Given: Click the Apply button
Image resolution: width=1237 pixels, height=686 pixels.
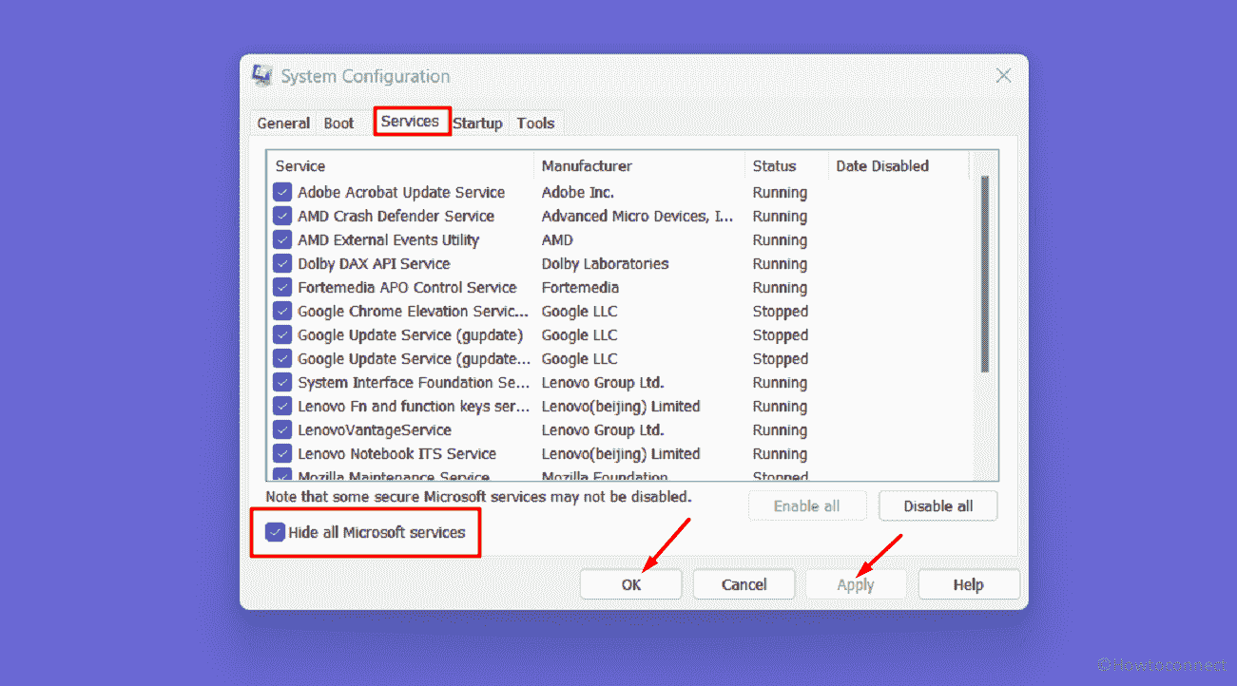Looking at the screenshot, I should click(856, 584).
